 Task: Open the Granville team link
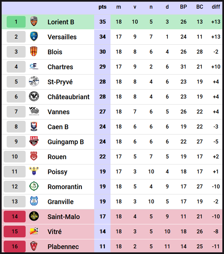click(x=61, y=202)
